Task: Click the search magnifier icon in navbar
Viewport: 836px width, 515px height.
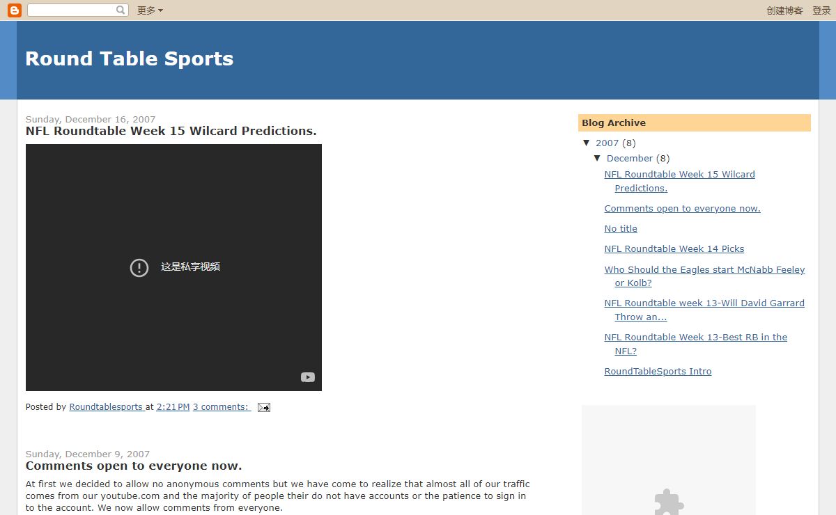Action: click(x=121, y=10)
